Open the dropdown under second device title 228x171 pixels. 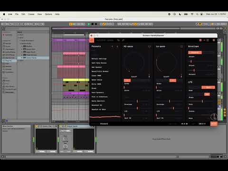click(x=66, y=131)
